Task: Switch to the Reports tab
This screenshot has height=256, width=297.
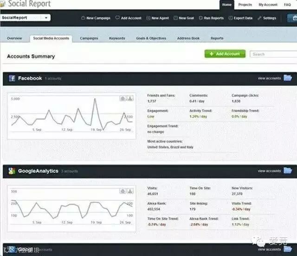Action: tap(217, 38)
